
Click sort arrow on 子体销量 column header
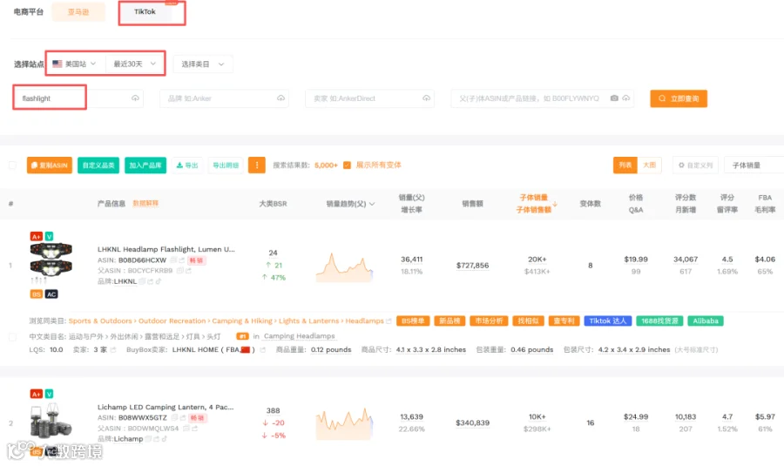(x=555, y=204)
